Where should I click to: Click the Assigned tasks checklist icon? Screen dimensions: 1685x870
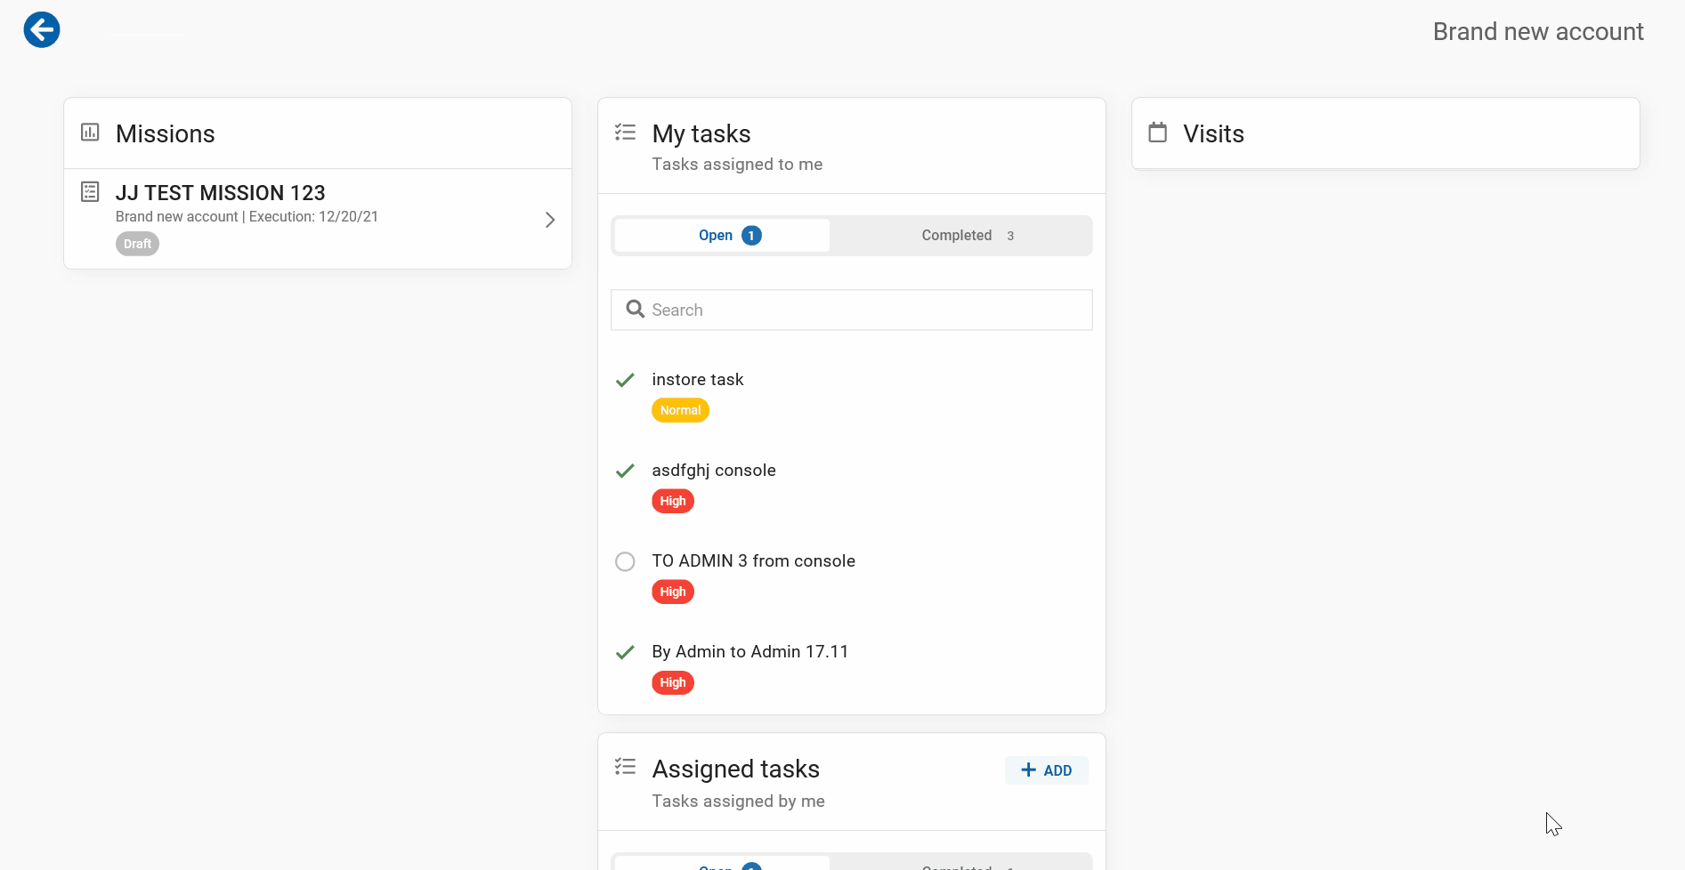(x=625, y=767)
